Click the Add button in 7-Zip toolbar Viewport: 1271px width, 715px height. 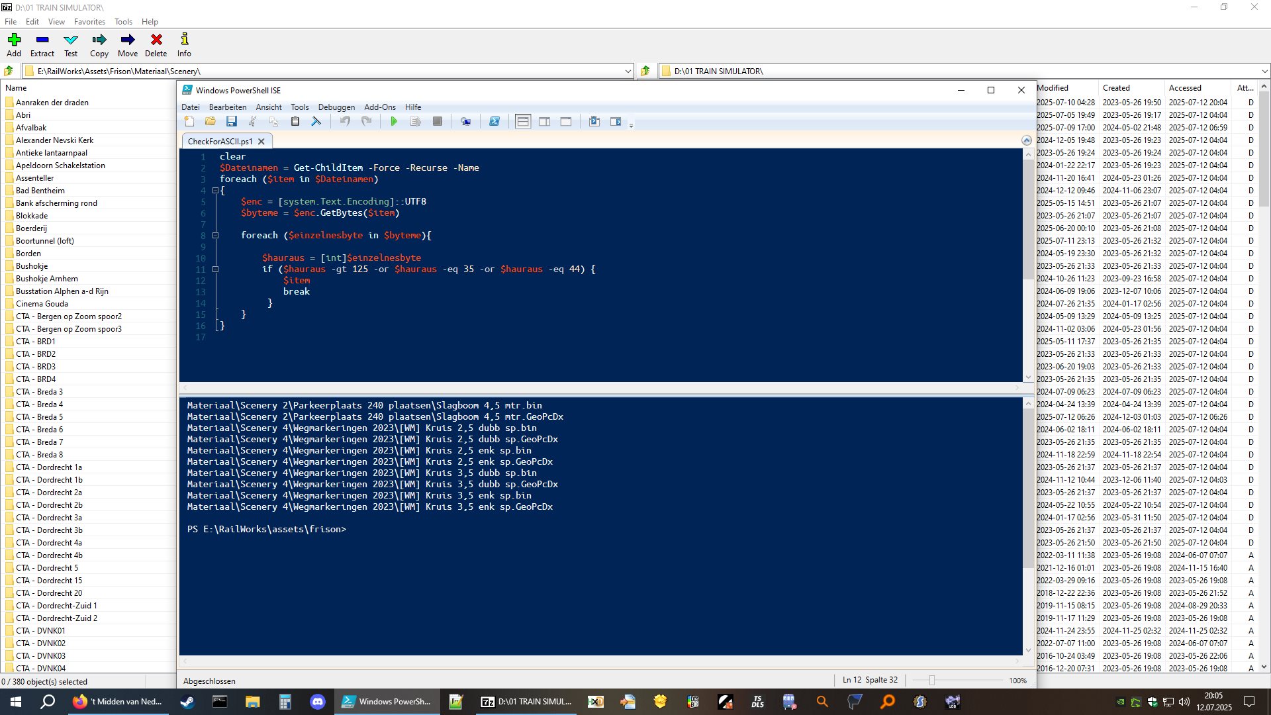pyautogui.click(x=14, y=45)
